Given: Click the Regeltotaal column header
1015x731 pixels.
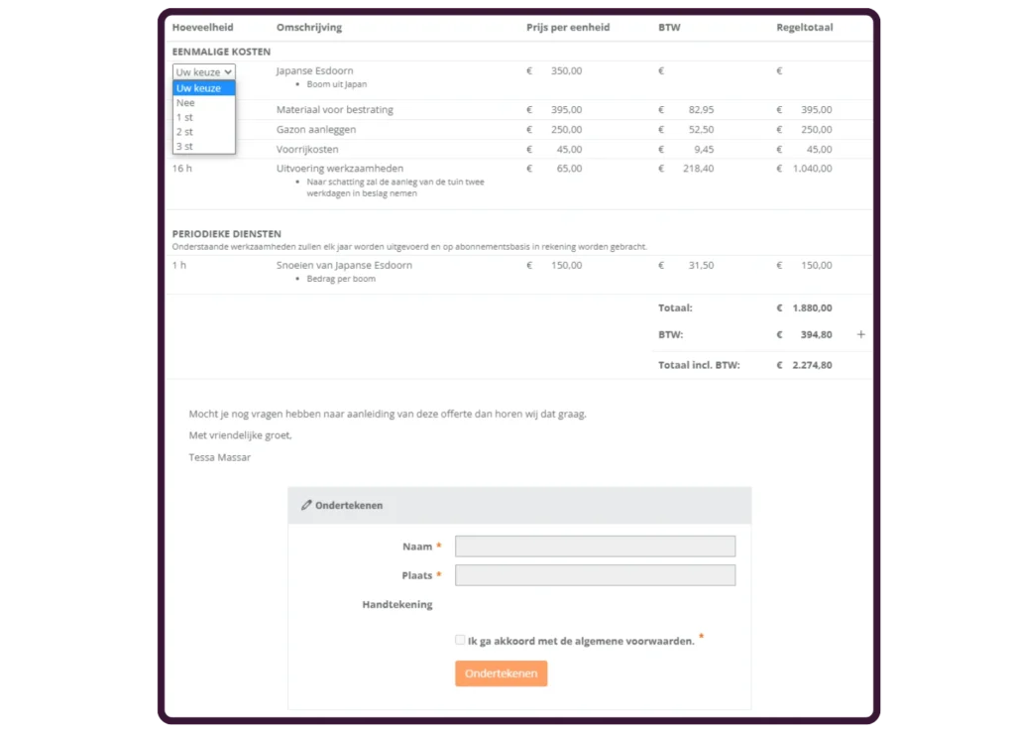Looking at the screenshot, I should (x=804, y=28).
